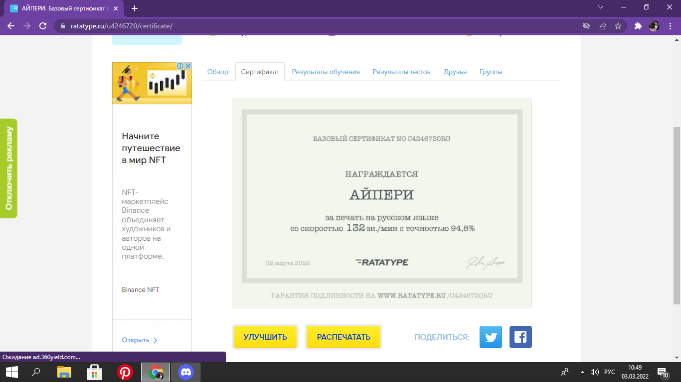Open File Explorer from taskbar
This screenshot has width=681, height=382.
tap(64, 372)
